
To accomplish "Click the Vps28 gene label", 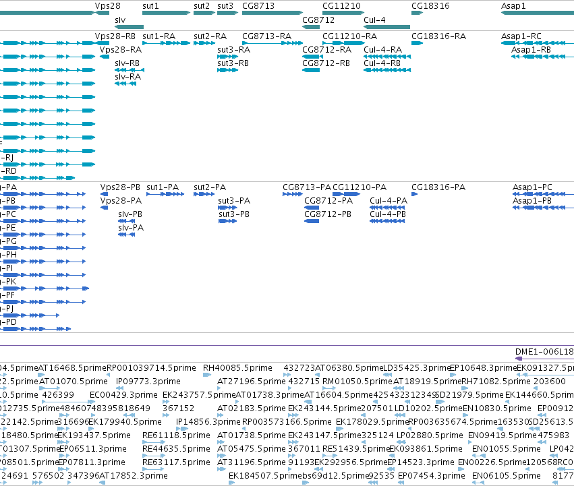I will 108,6.
